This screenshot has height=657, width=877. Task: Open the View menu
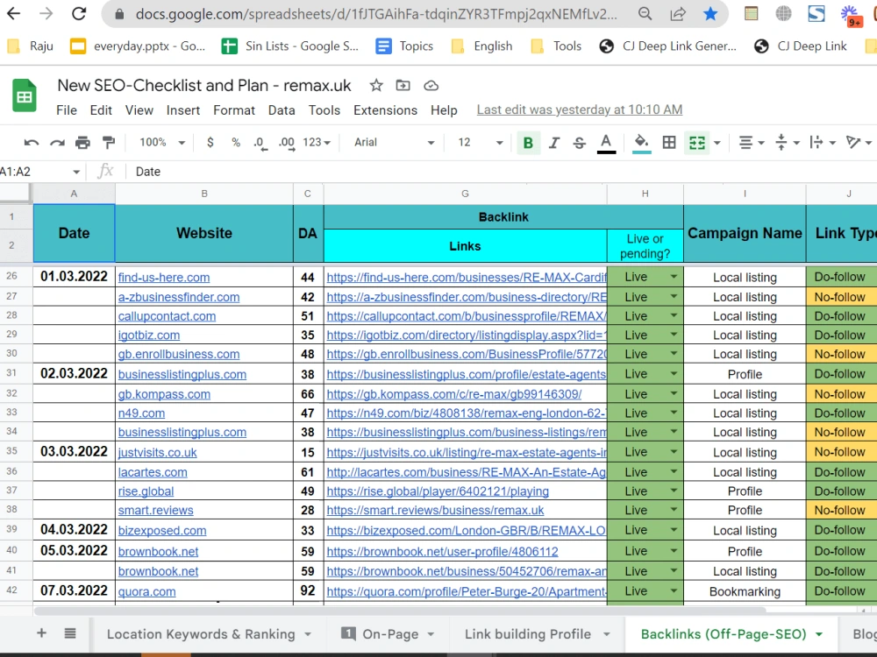[139, 110]
